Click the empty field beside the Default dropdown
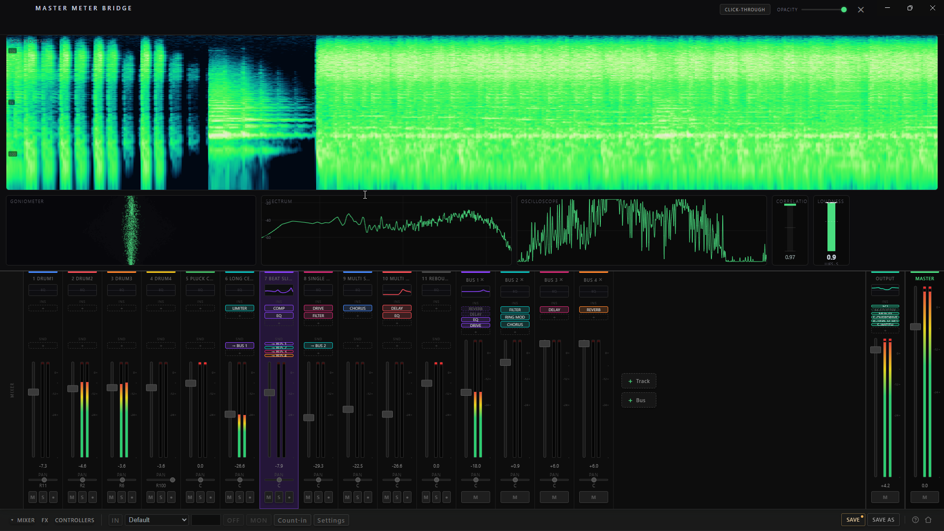The width and height of the screenshot is (944, 531). 206,520
